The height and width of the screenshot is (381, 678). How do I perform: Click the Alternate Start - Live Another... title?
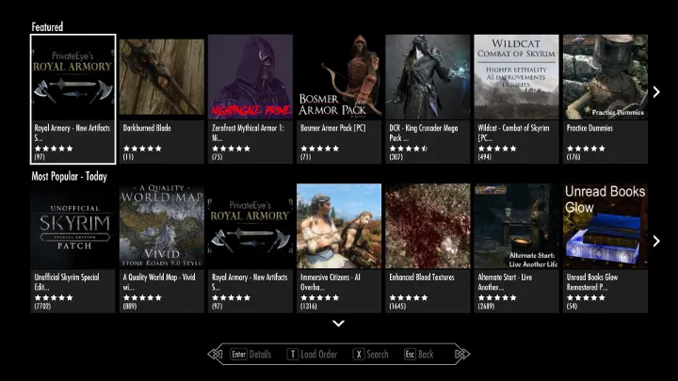coord(505,281)
